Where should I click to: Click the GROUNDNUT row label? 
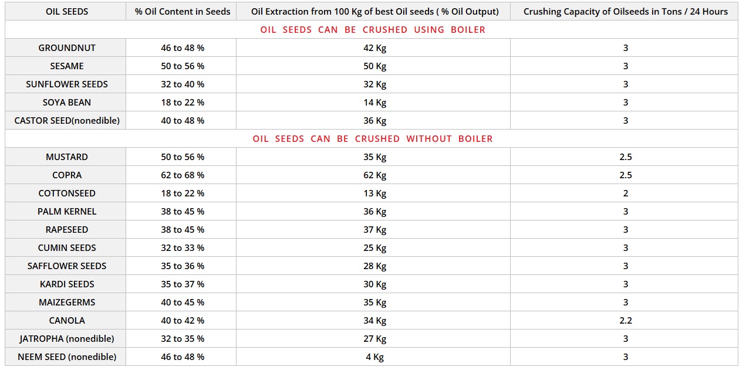67,47
